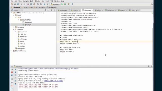Image resolution: width=162 pixels, height=91 pixels.
Task: Expand the migrations folder
Action: coord(16,32)
